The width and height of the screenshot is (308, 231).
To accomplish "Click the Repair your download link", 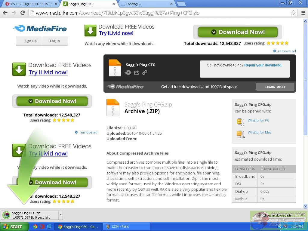I will (263, 65).
